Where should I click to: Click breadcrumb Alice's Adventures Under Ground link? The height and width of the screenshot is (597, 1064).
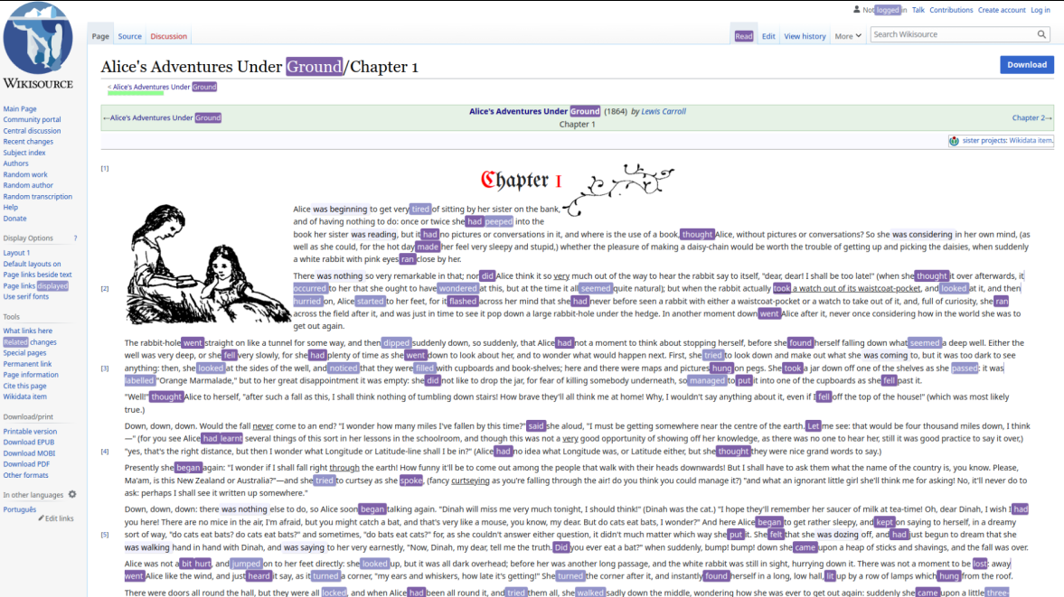(x=165, y=87)
